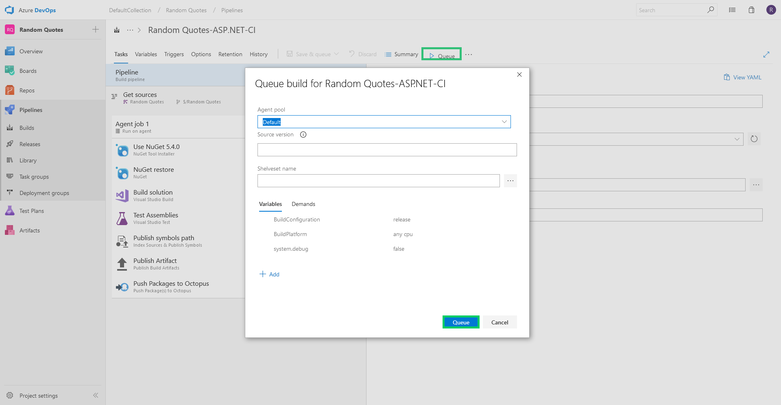
Task: Click the Discard button
Action: click(363, 54)
